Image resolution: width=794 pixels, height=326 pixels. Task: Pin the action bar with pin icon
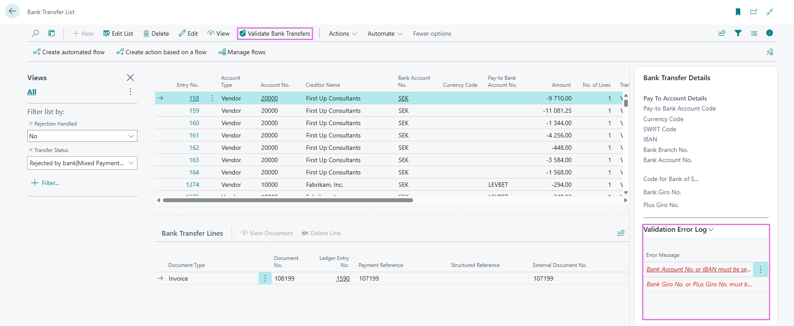pyautogui.click(x=770, y=52)
